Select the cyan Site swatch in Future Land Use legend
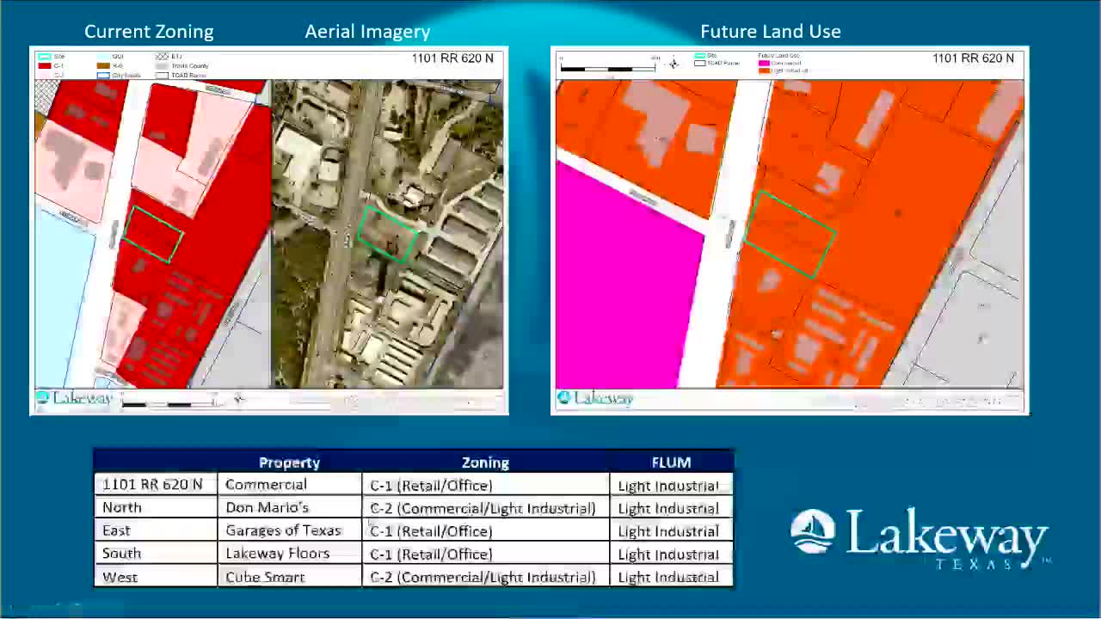1101x619 pixels. [x=699, y=56]
